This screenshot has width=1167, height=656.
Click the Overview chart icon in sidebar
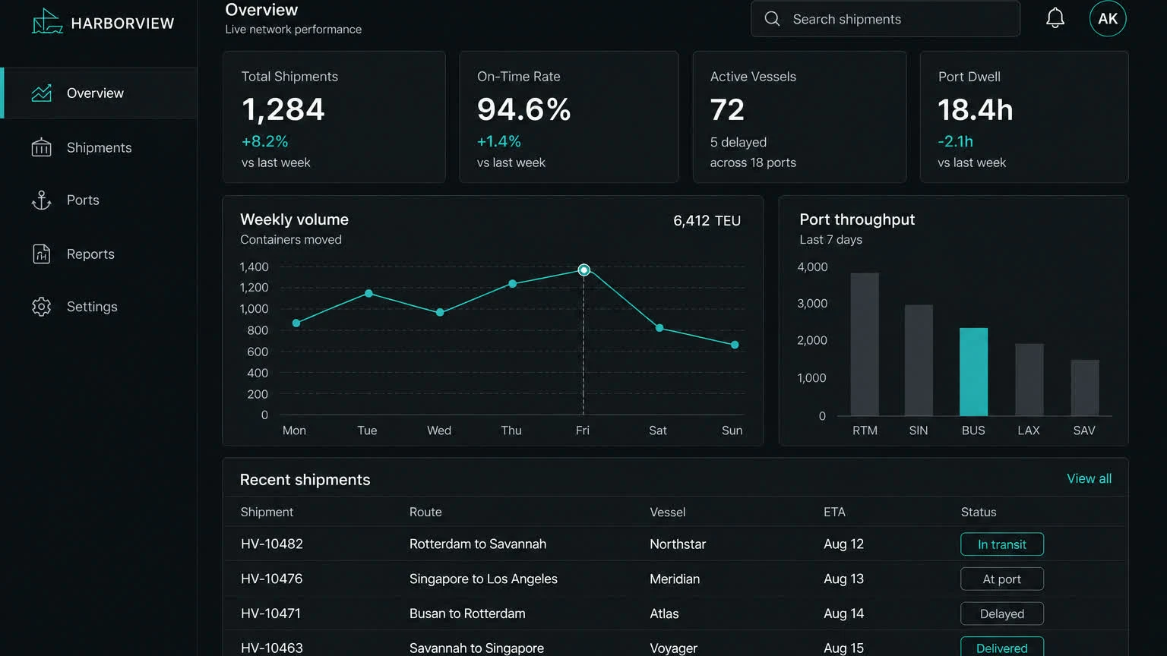pyautogui.click(x=42, y=93)
